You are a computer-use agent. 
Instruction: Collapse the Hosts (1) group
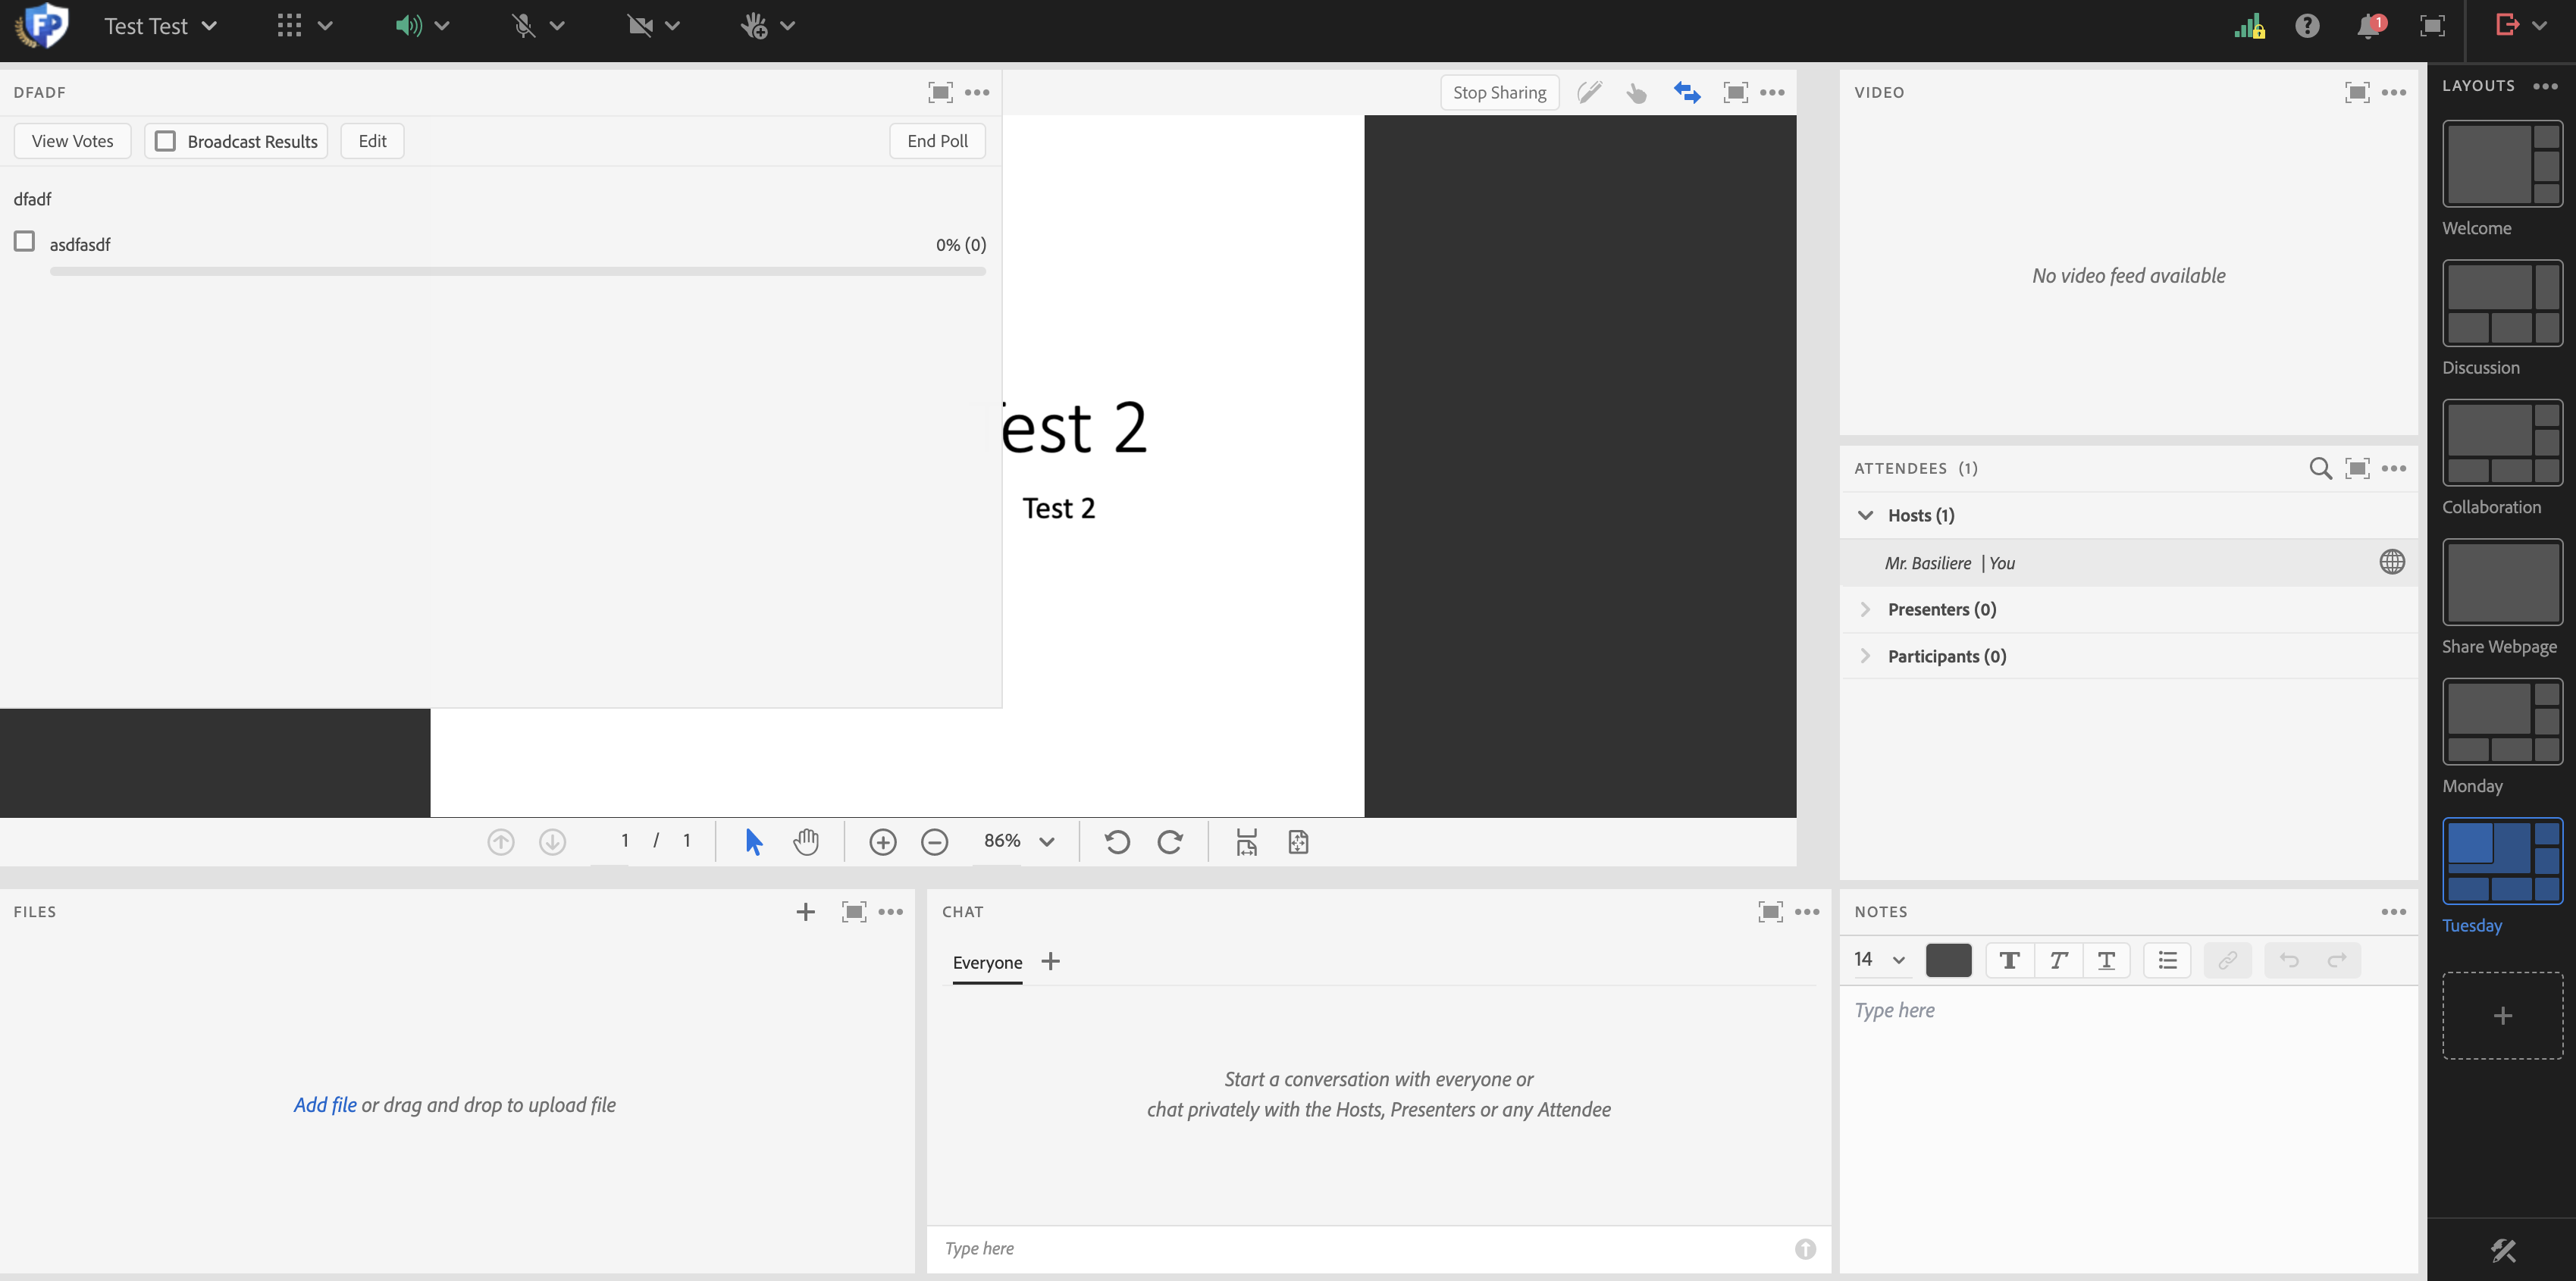point(1865,515)
